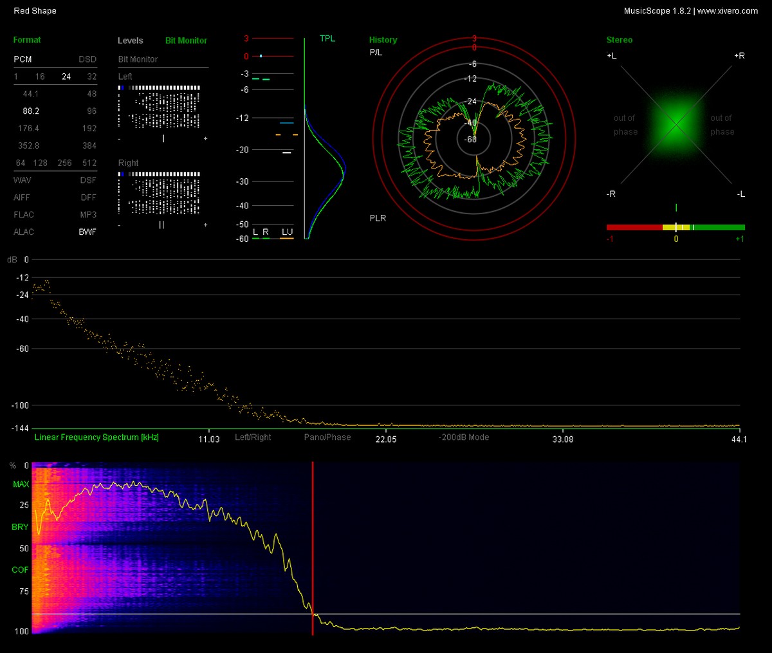Click the DSD format indicator
The height and width of the screenshot is (653, 772).
pyautogui.click(x=87, y=59)
